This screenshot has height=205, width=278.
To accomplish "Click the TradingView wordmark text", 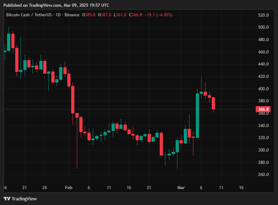I will tap(24, 199).
